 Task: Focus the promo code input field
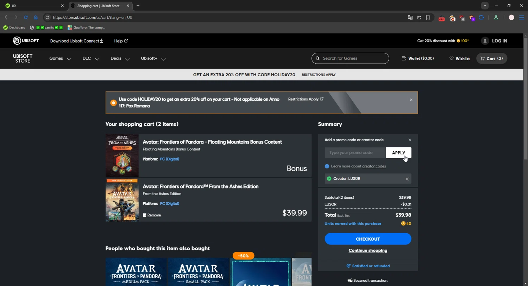pyautogui.click(x=355, y=153)
